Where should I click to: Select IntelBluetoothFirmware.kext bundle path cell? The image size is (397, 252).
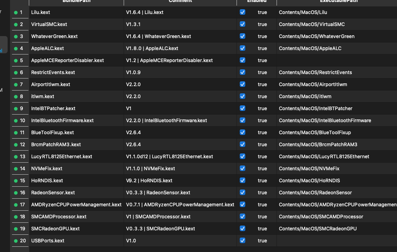click(x=76, y=121)
